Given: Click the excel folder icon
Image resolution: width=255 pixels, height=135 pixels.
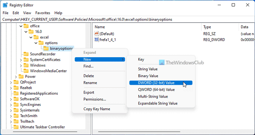Looking at the screenshot, I should (x=36, y=37).
